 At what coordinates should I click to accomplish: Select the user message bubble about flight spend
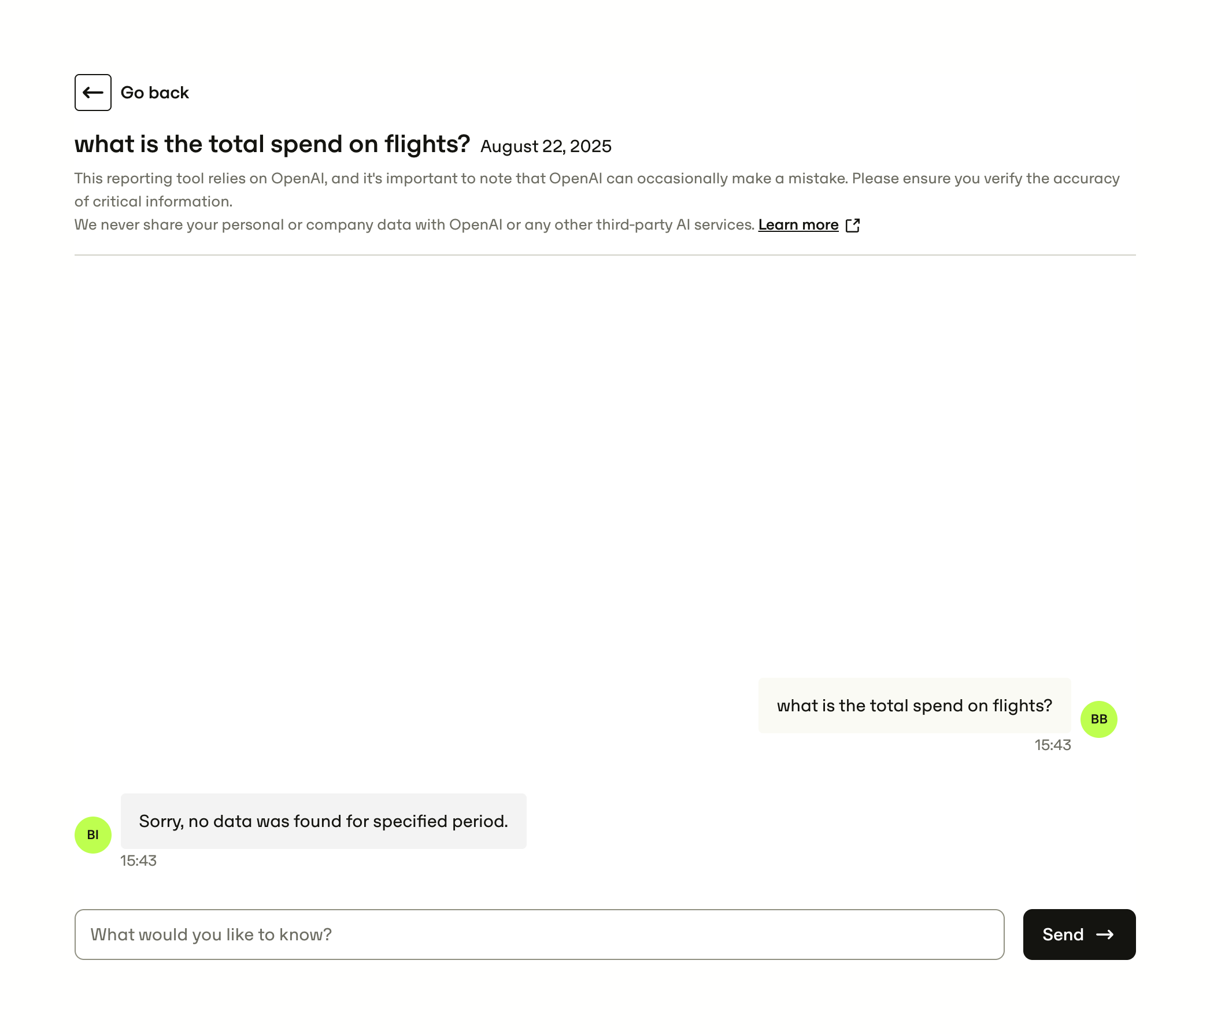(914, 705)
